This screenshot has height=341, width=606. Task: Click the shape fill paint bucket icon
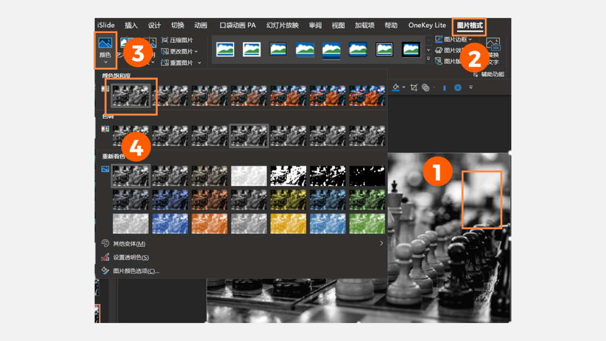tap(396, 87)
